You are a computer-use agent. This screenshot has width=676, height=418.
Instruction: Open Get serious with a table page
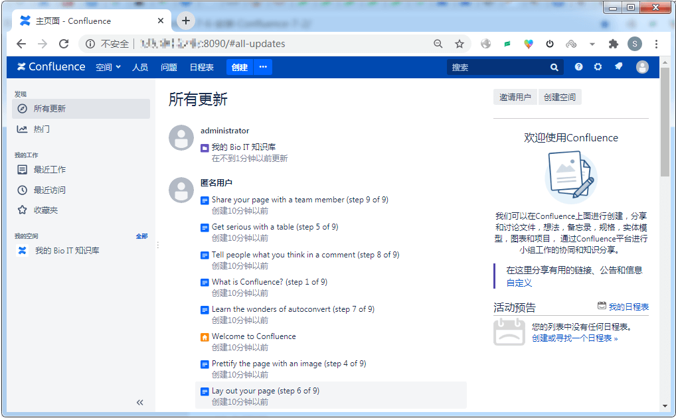[275, 227]
